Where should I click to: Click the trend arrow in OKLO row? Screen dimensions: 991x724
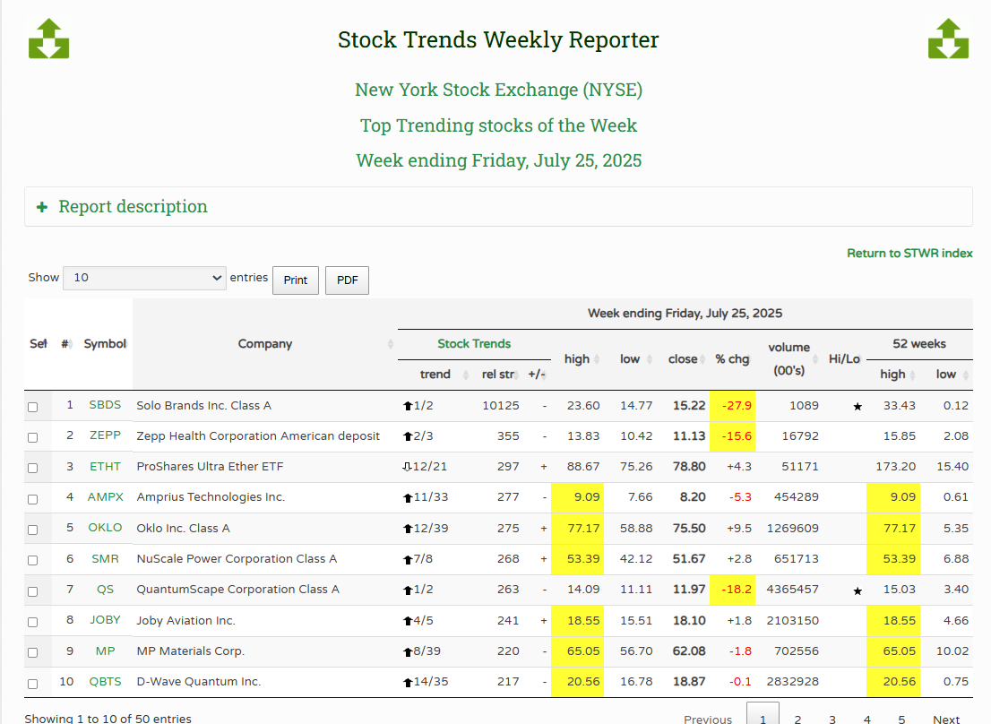[408, 529]
